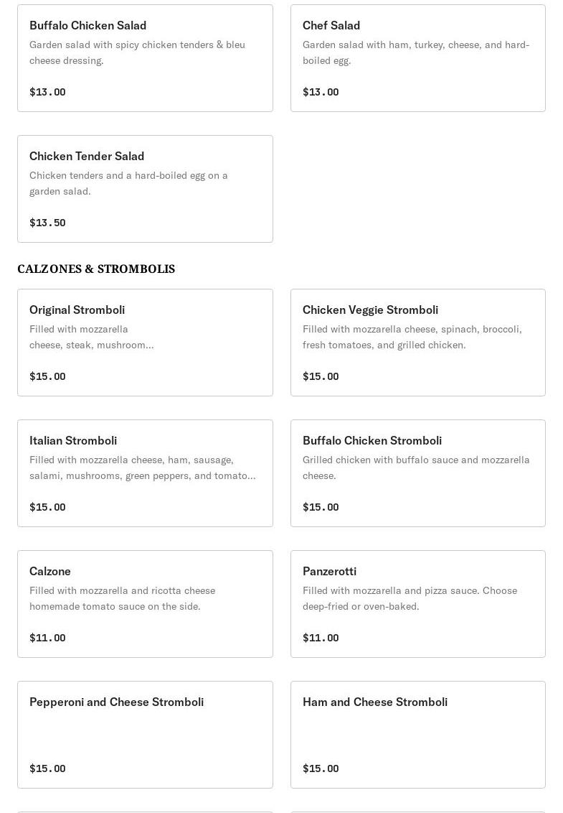This screenshot has width=563, height=813.
Task: Open Buffalo Chicken Stromboli details
Action: (418, 473)
